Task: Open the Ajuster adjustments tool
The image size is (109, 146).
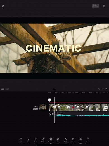Action: tap(88, 140)
